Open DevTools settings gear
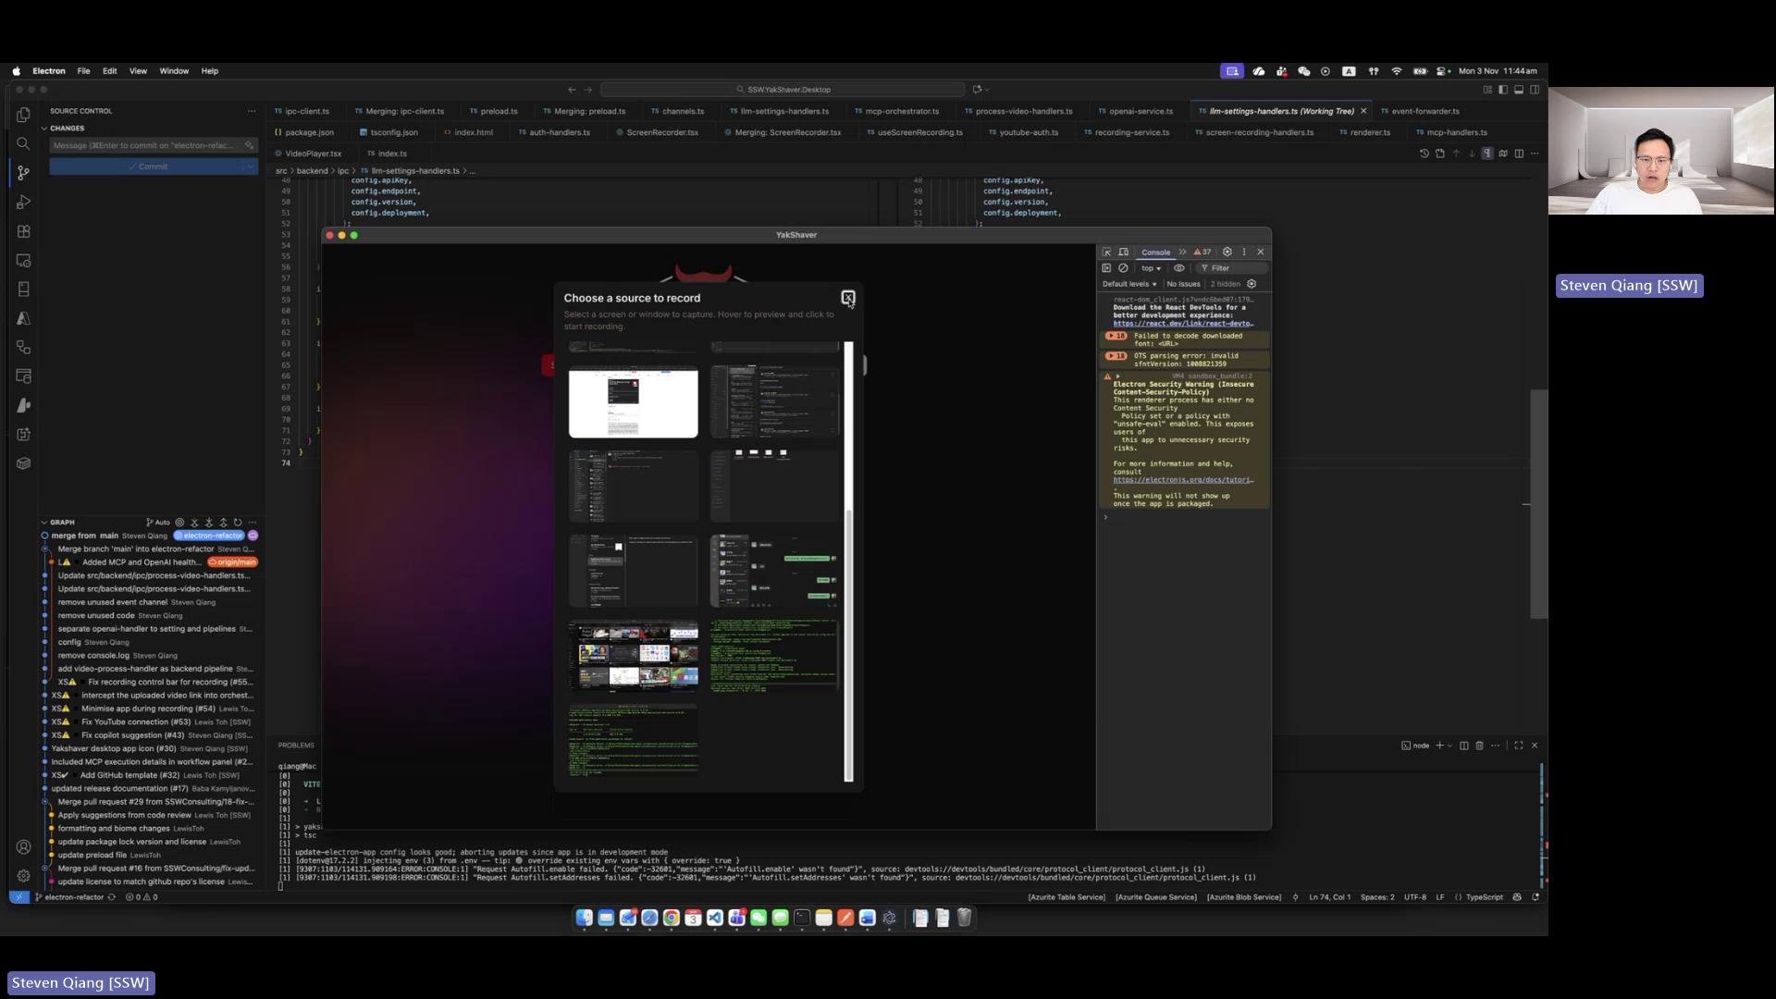This screenshot has width=1776, height=999. tap(1227, 252)
